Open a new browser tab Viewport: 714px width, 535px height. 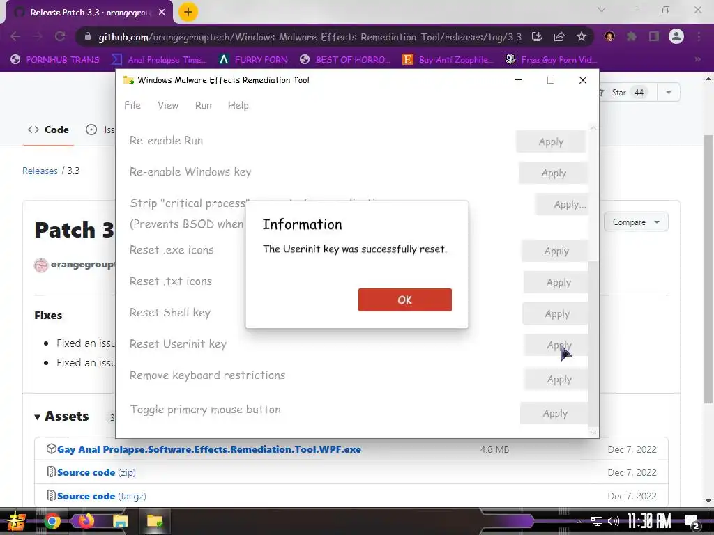pyautogui.click(x=188, y=13)
